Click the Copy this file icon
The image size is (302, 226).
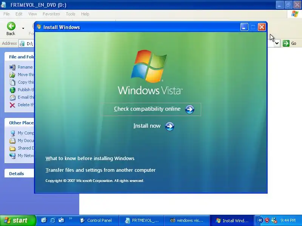(12, 82)
